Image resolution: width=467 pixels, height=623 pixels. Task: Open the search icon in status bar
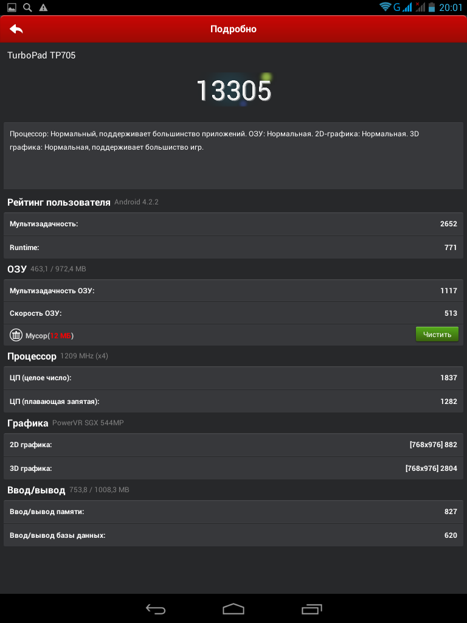point(27,7)
